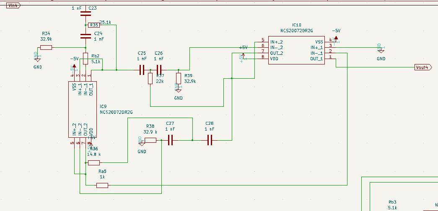The width and height of the screenshot is (438, 211).
Task: Click capacitor C25 symbol
Action: 142,70
